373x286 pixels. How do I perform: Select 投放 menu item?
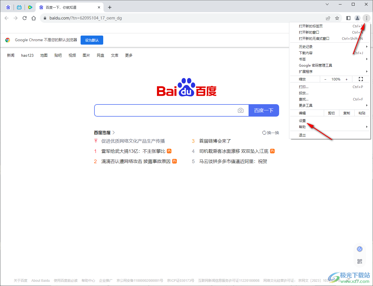click(330, 93)
